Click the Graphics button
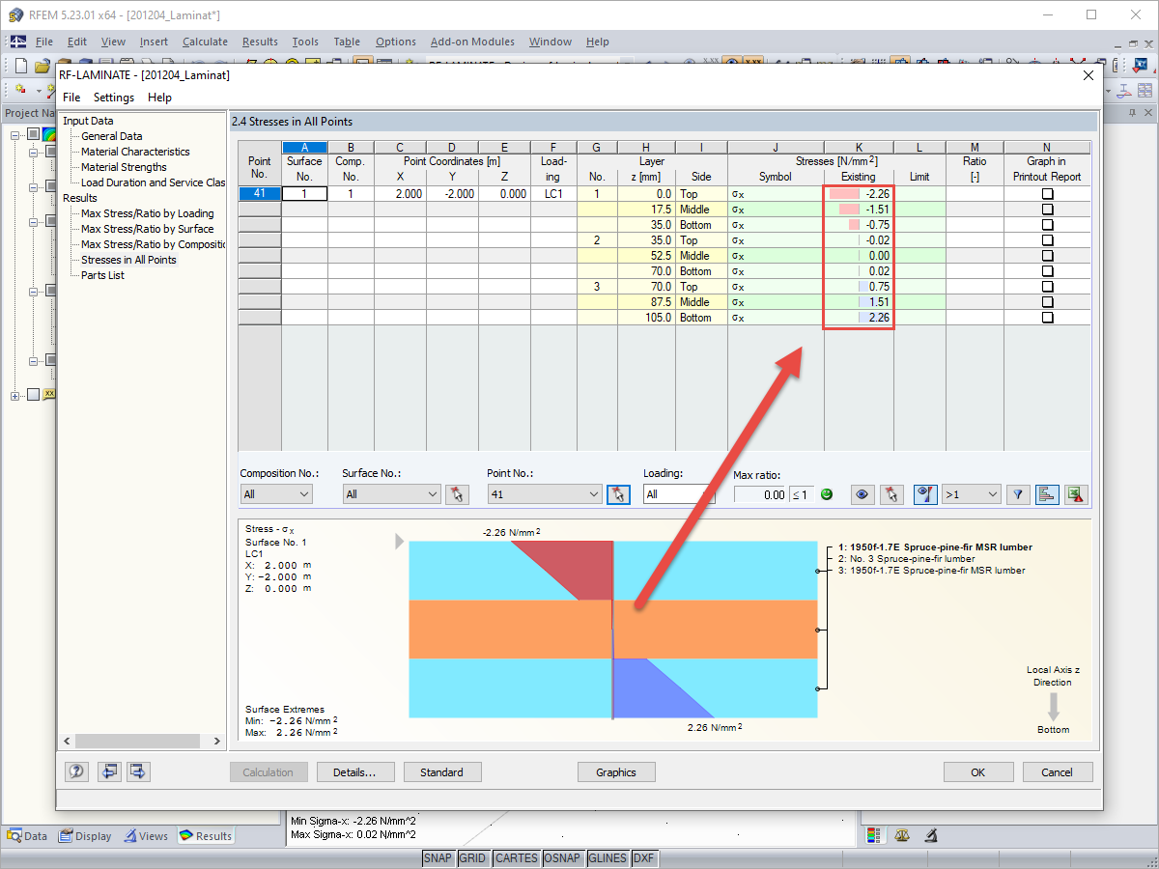The image size is (1159, 869). [x=616, y=771]
